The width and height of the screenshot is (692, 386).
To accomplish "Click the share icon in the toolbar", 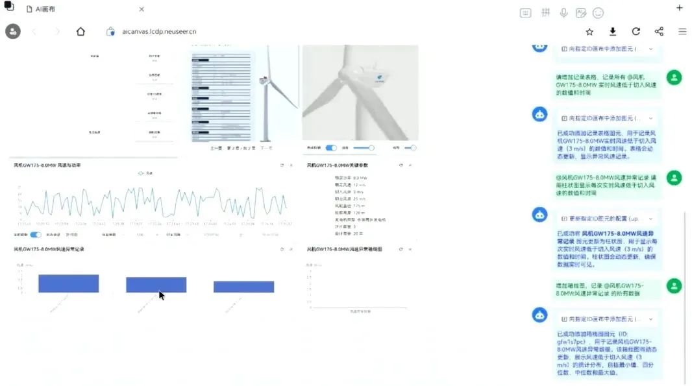I will (x=659, y=31).
